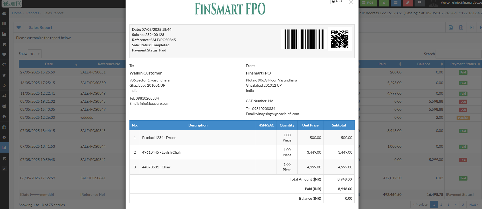Click the blue list icon in the top bar
The height and width of the screenshot is (209, 482).
pyautogui.click(x=396, y=3)
